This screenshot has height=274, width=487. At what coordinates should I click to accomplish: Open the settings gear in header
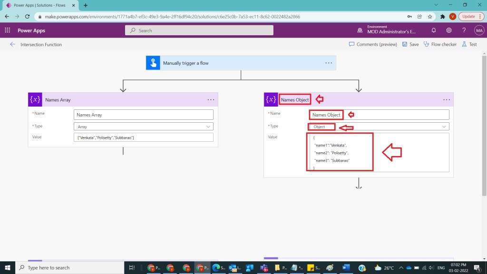tap(449, 30)
